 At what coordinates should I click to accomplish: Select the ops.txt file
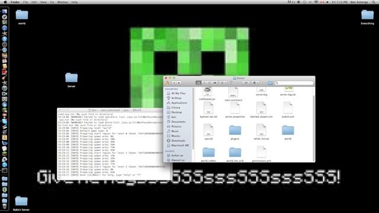208,132
